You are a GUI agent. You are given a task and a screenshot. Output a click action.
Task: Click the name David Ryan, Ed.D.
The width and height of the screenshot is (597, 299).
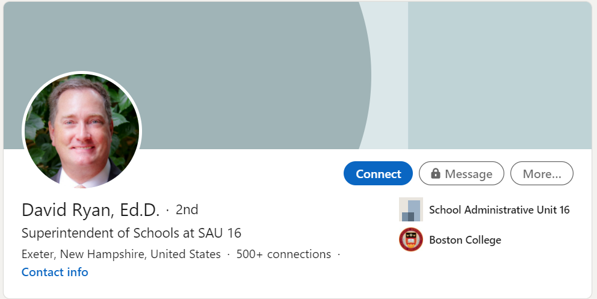point(90,209)
